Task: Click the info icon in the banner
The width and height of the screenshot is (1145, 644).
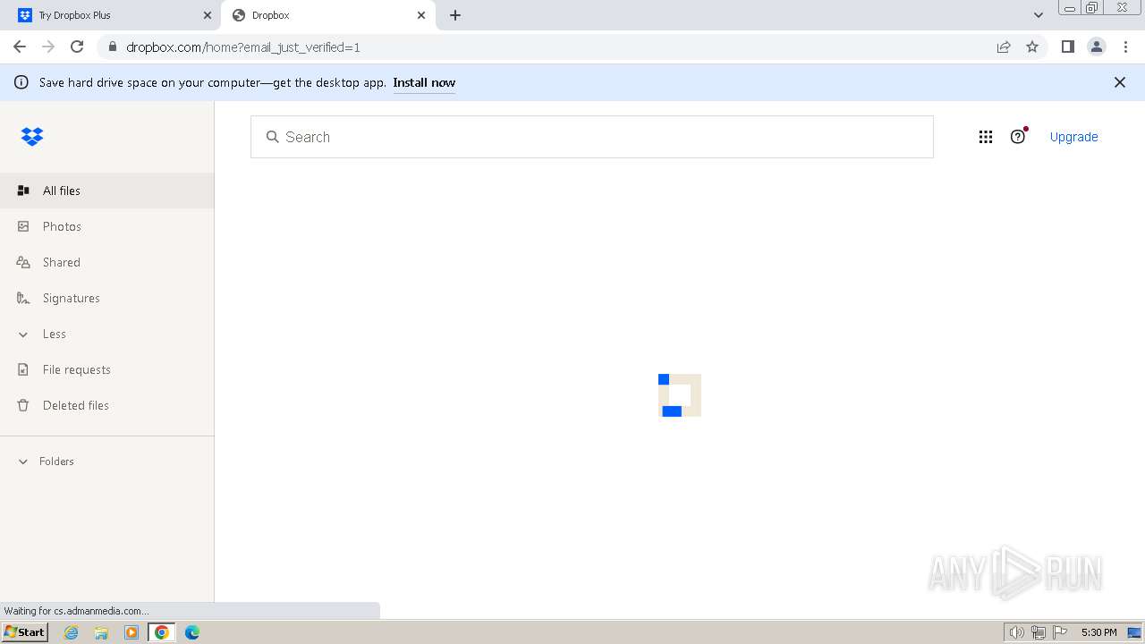Action: pos(21,82)
